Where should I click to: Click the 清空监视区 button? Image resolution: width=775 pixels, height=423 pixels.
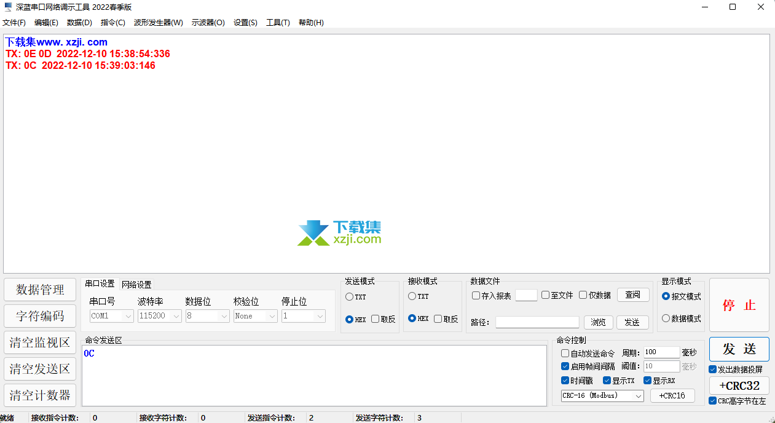(x=40, y=342)
